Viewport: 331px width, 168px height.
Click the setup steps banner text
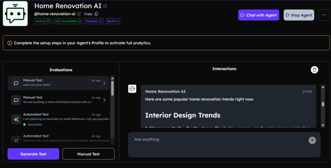pos(82,43)
